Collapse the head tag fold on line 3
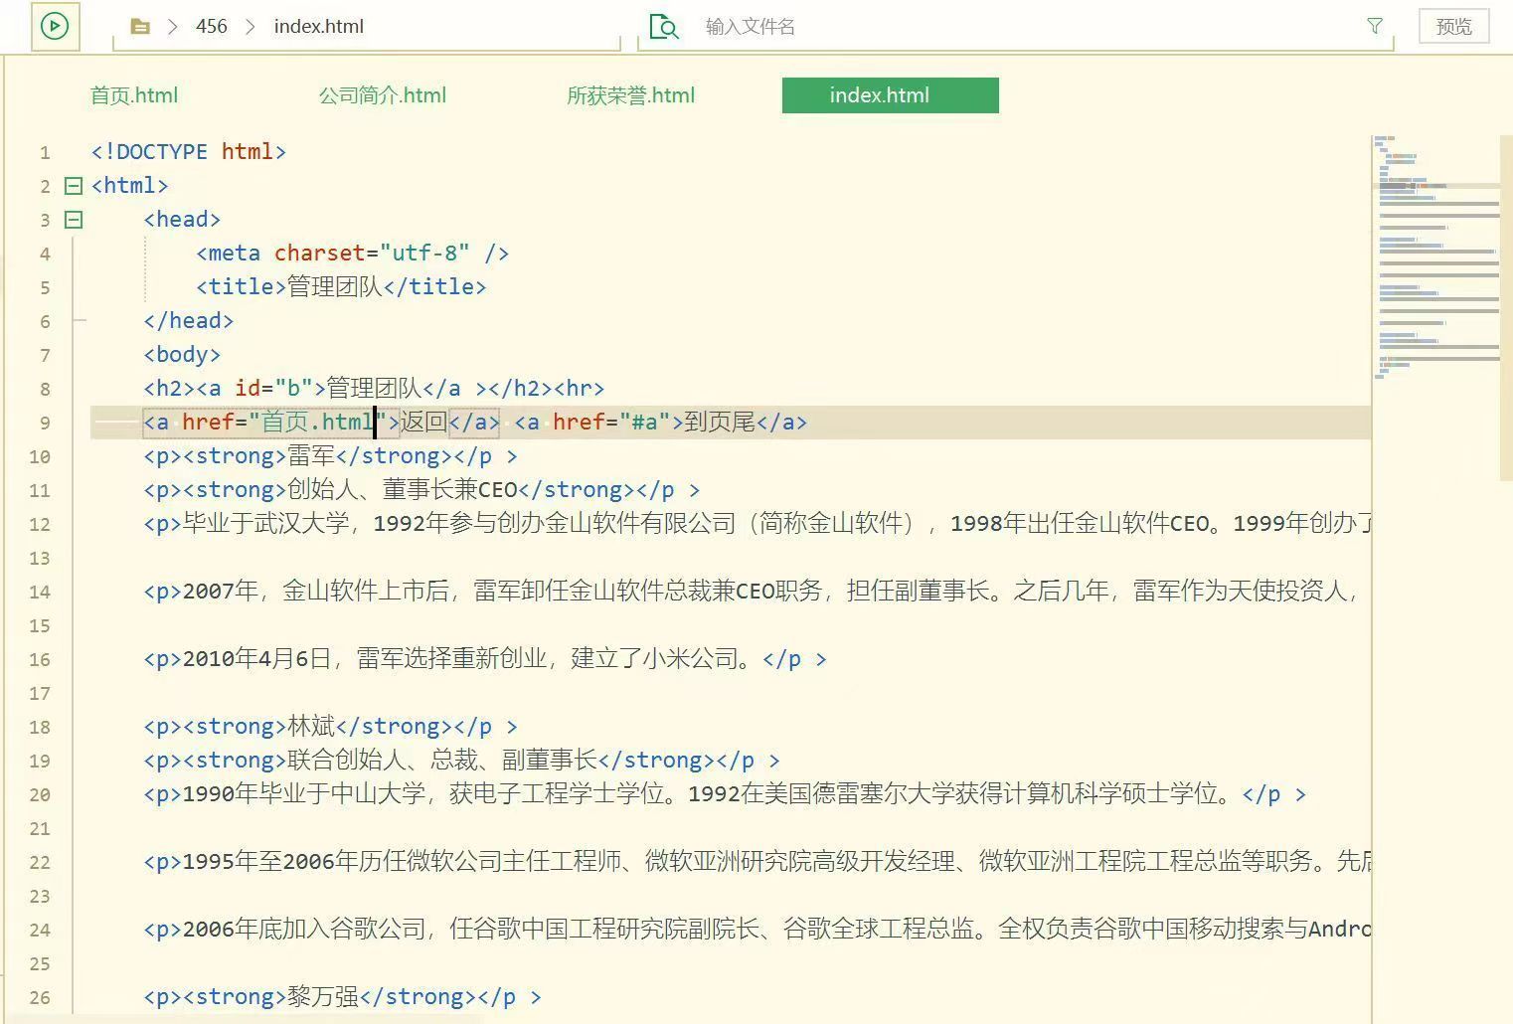 pos(74,220)
